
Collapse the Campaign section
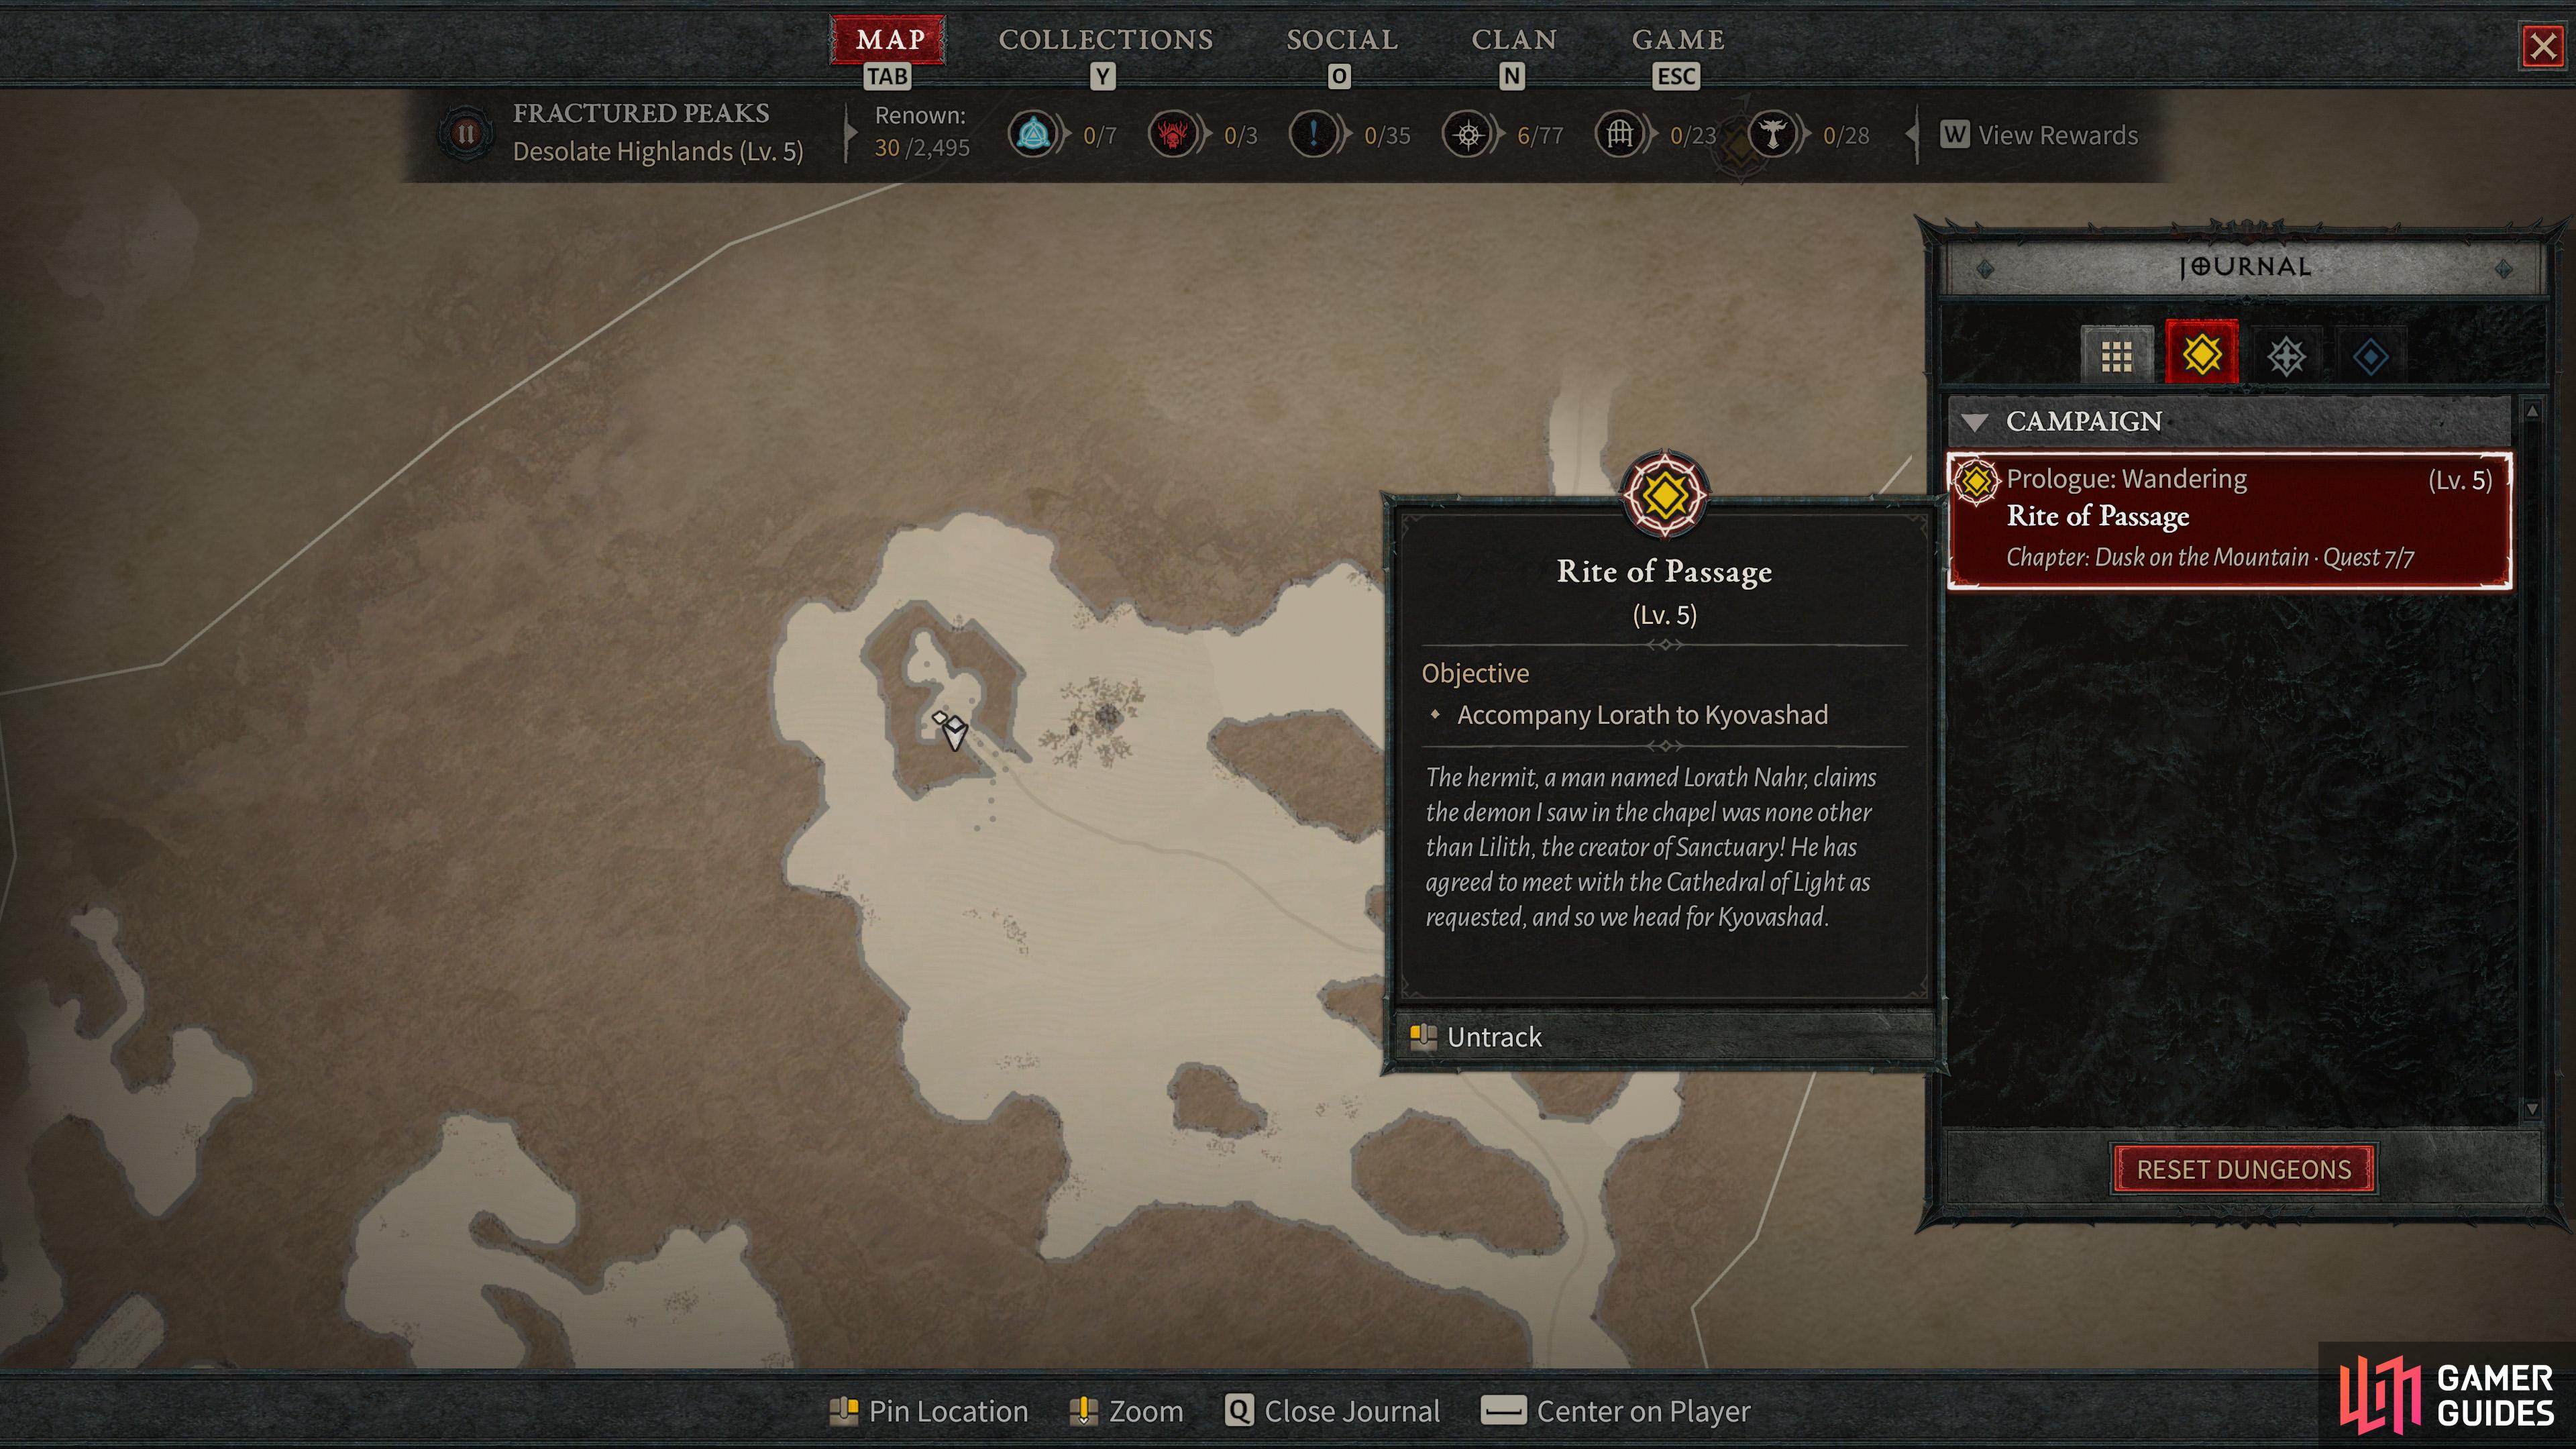pos(1975,421)
